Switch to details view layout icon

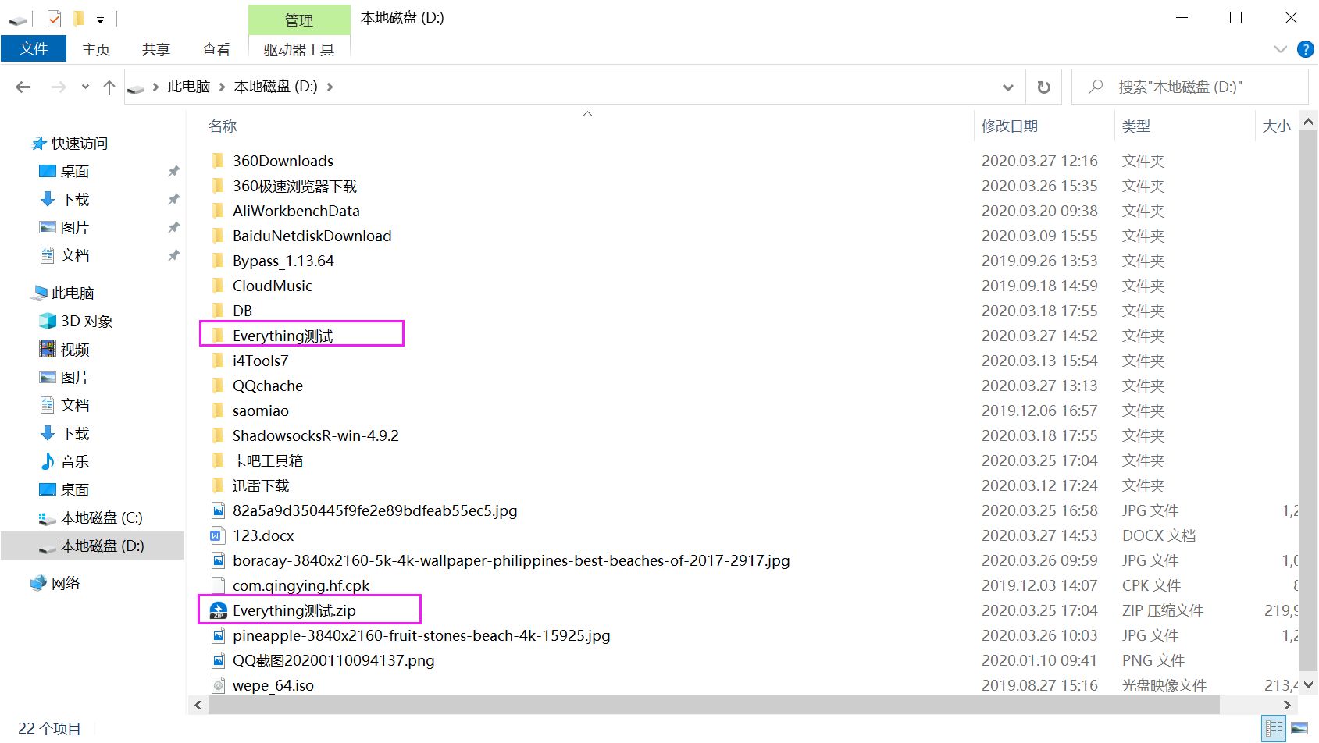pos(1274,728)
